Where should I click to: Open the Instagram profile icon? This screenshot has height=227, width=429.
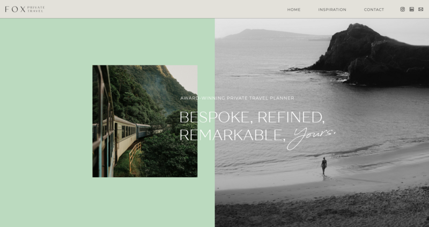[x=403, y=9]
